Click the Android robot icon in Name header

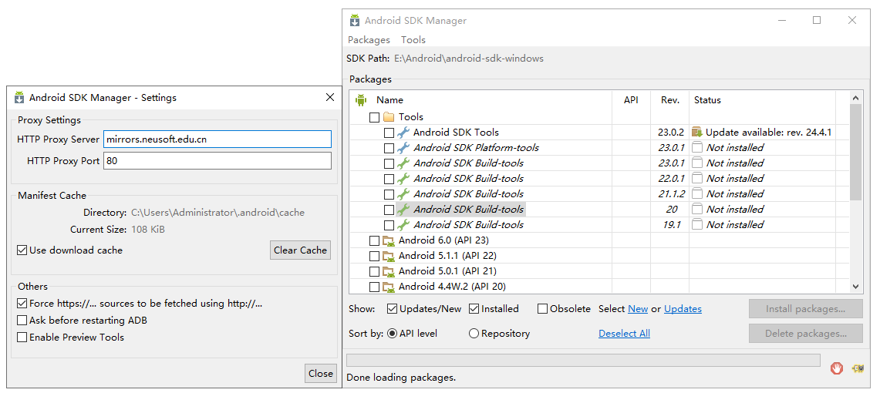pos(360,100)
